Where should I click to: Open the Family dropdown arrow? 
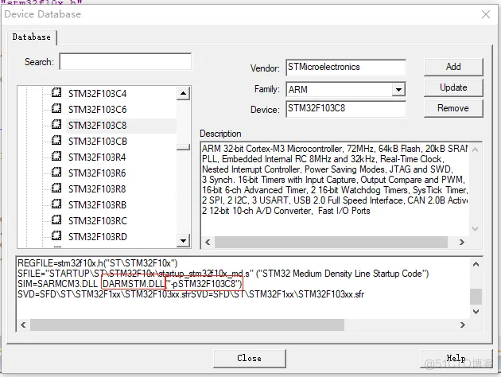tap(398, 89)
